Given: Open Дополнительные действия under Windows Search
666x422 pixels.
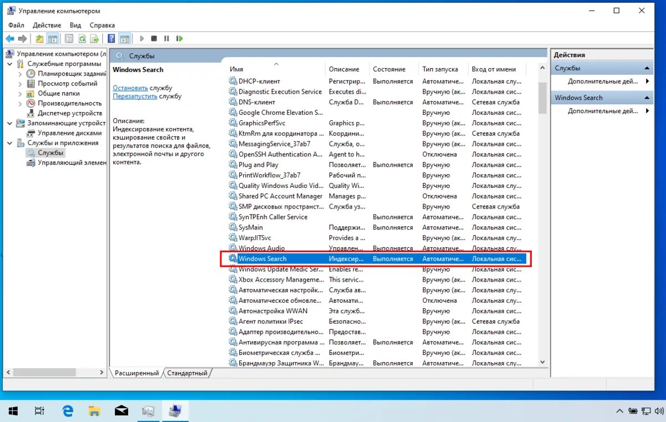Looking at the screenshot, I should [x=603, y=111].
